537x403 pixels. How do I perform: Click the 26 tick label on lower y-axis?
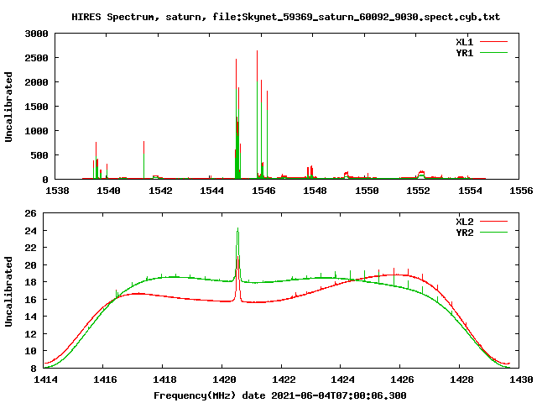pos(32,214)
